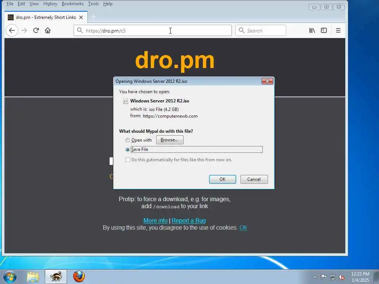The width and height of the screenshot is (379, 284).
Task: Check Do this automatically for files
Action: click(128, 160)
